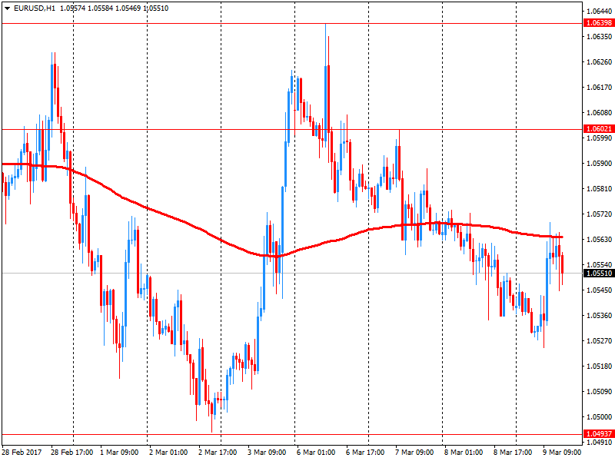
Task: Select the 1.06170 price scale value
Action: pos(599,88)
